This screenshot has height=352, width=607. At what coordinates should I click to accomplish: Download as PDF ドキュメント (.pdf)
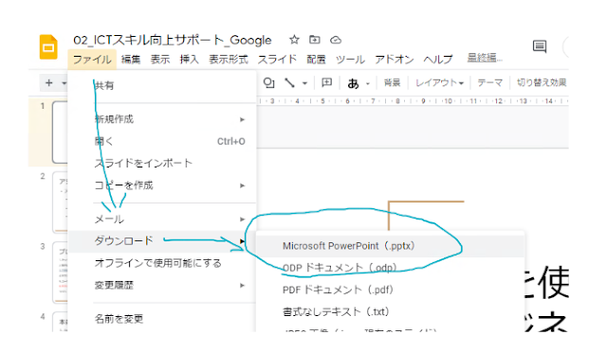pyautogui.click(x=390, y=290)
